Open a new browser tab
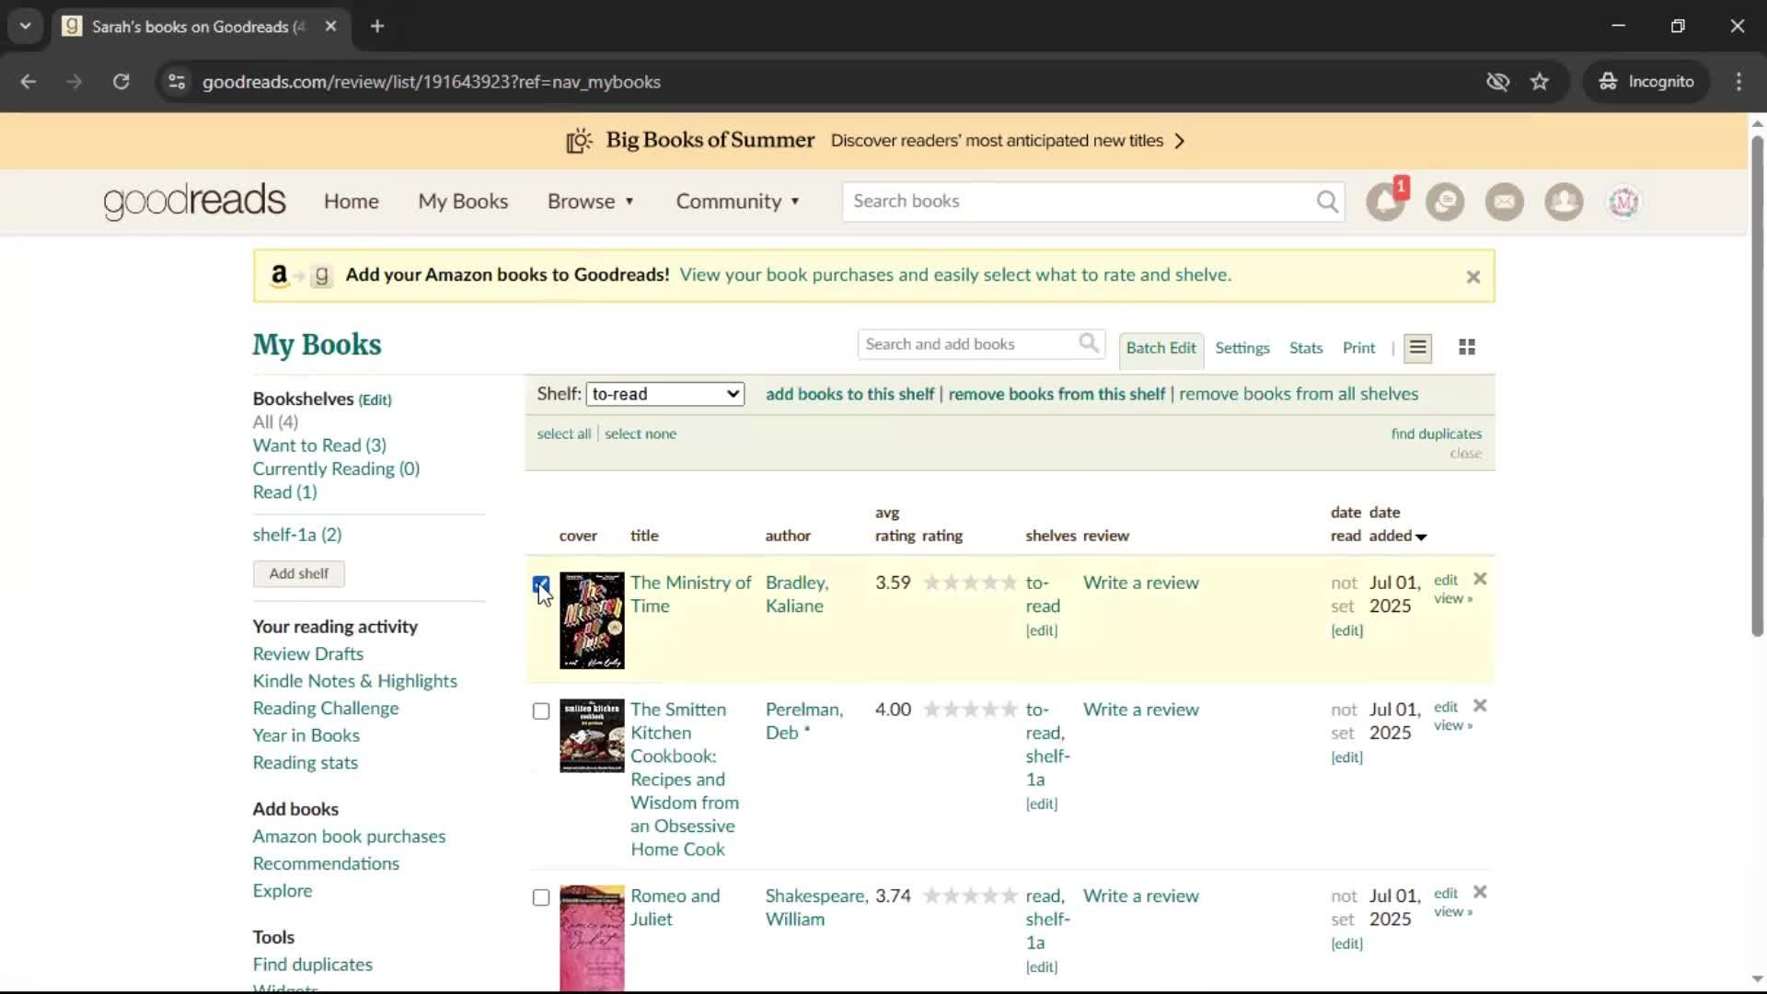This screenshot has height=994, width=1767. click(x=377, y=27)
